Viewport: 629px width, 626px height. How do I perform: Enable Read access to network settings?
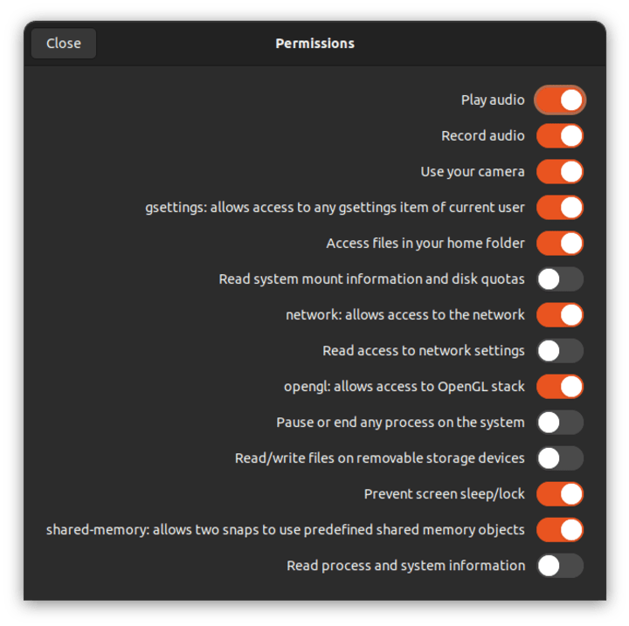(560, 351)
